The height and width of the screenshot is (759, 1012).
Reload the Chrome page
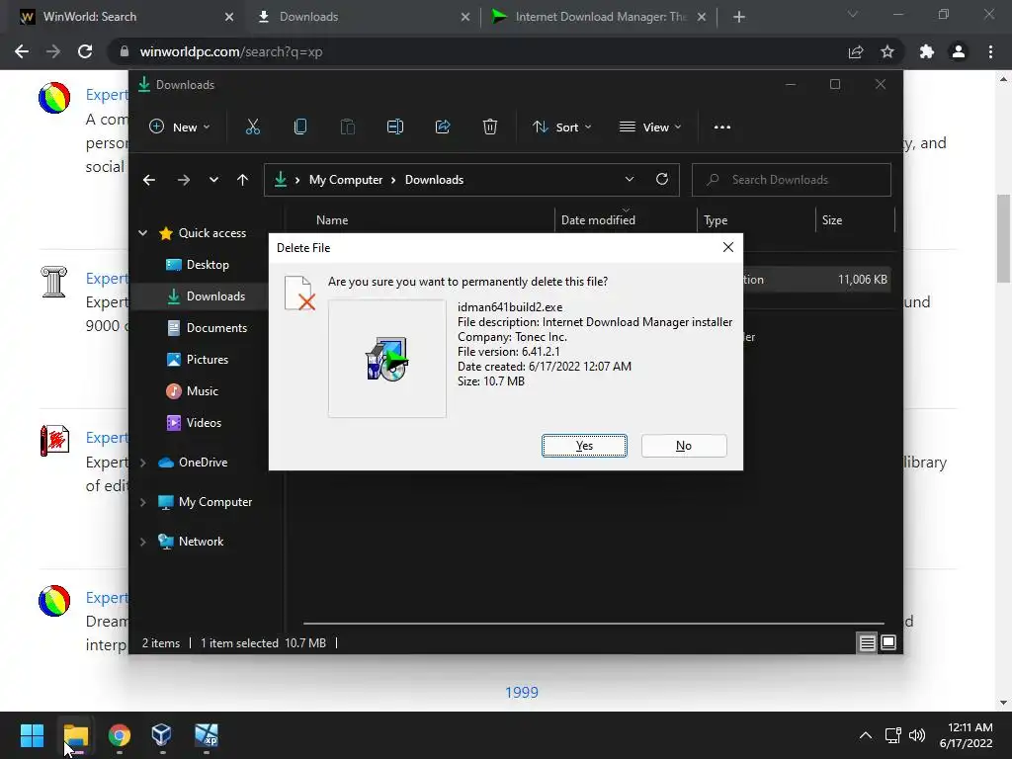[x=85, y=51]
